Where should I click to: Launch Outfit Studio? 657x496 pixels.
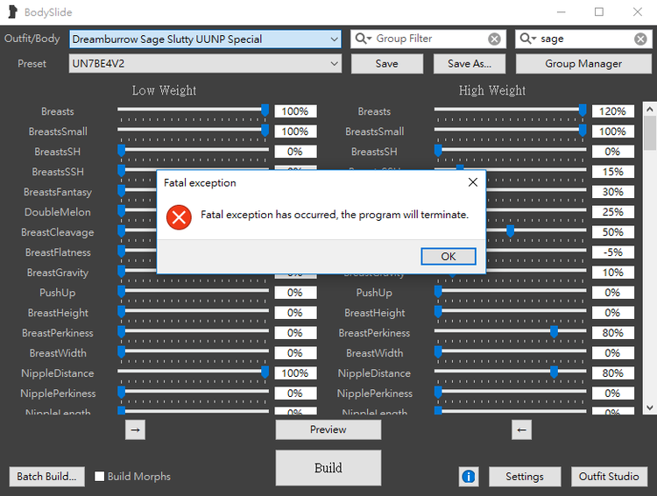click(609, 477)
